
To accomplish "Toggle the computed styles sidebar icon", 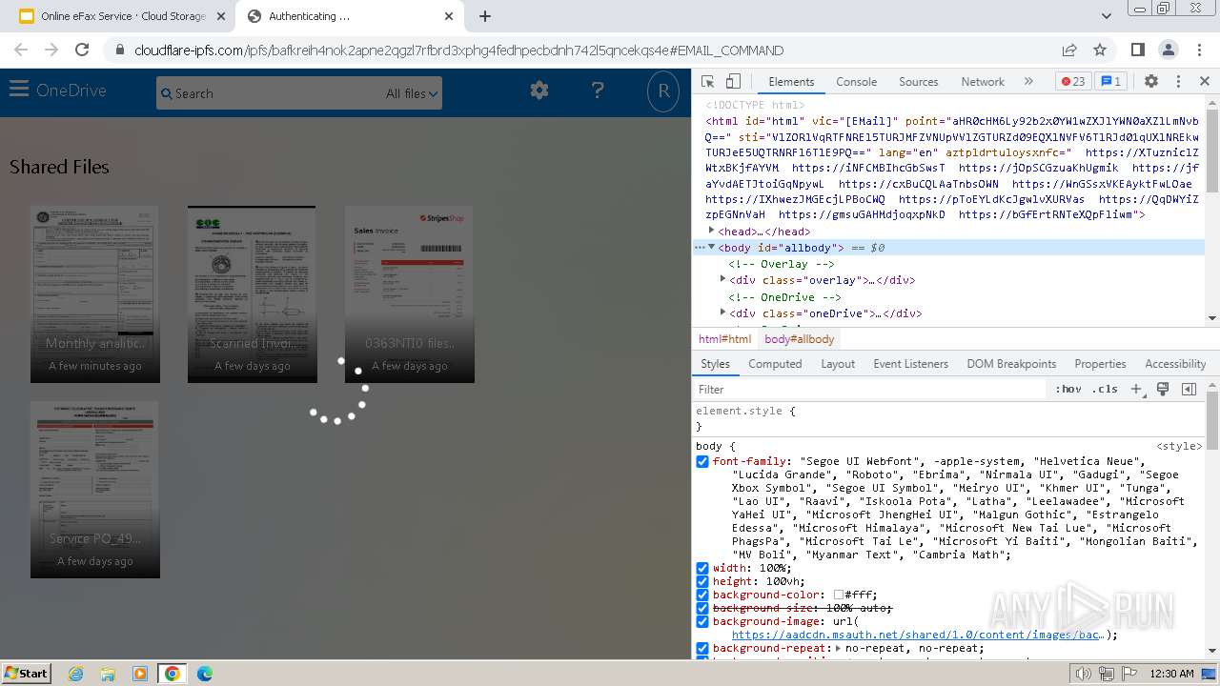I will tap(1189, 389).
